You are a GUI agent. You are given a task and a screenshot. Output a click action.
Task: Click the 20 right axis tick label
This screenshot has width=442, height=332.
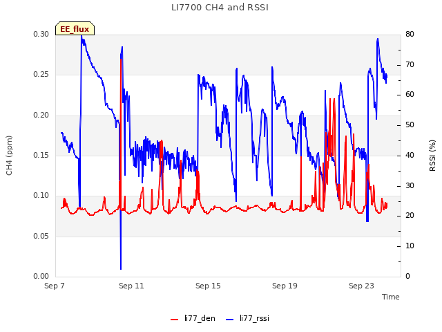[x=410, y=216]
